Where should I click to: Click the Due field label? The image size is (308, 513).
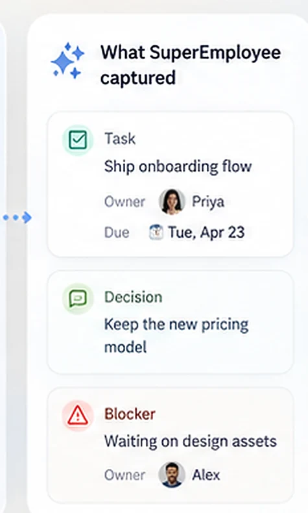click(x=117, y=232)
